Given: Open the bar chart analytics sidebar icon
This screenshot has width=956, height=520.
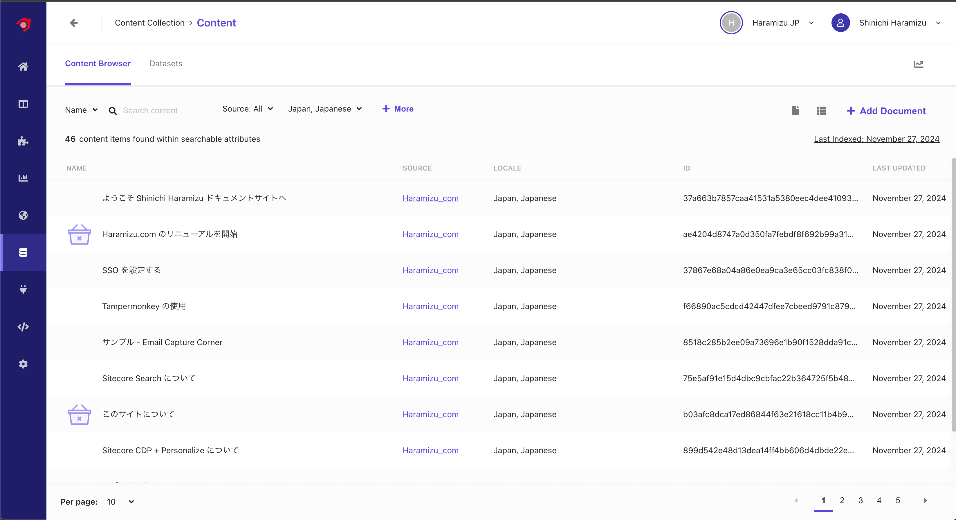Looking at the screenshot, I should coord(23,178).
